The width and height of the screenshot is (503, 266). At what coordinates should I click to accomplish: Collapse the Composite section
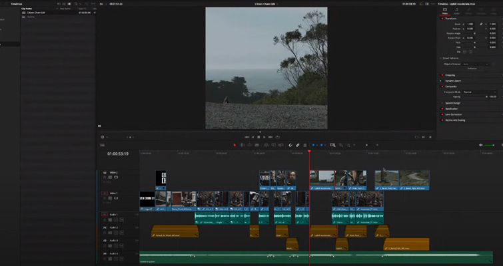451,86
